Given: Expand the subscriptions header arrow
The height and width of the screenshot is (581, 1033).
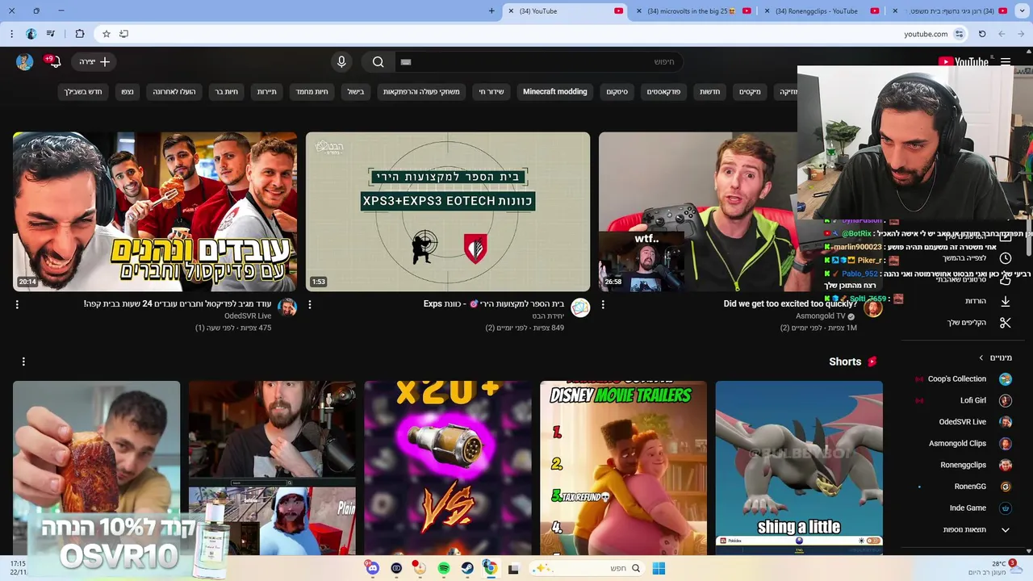Looking at the screenshot, I should (981, 357).
